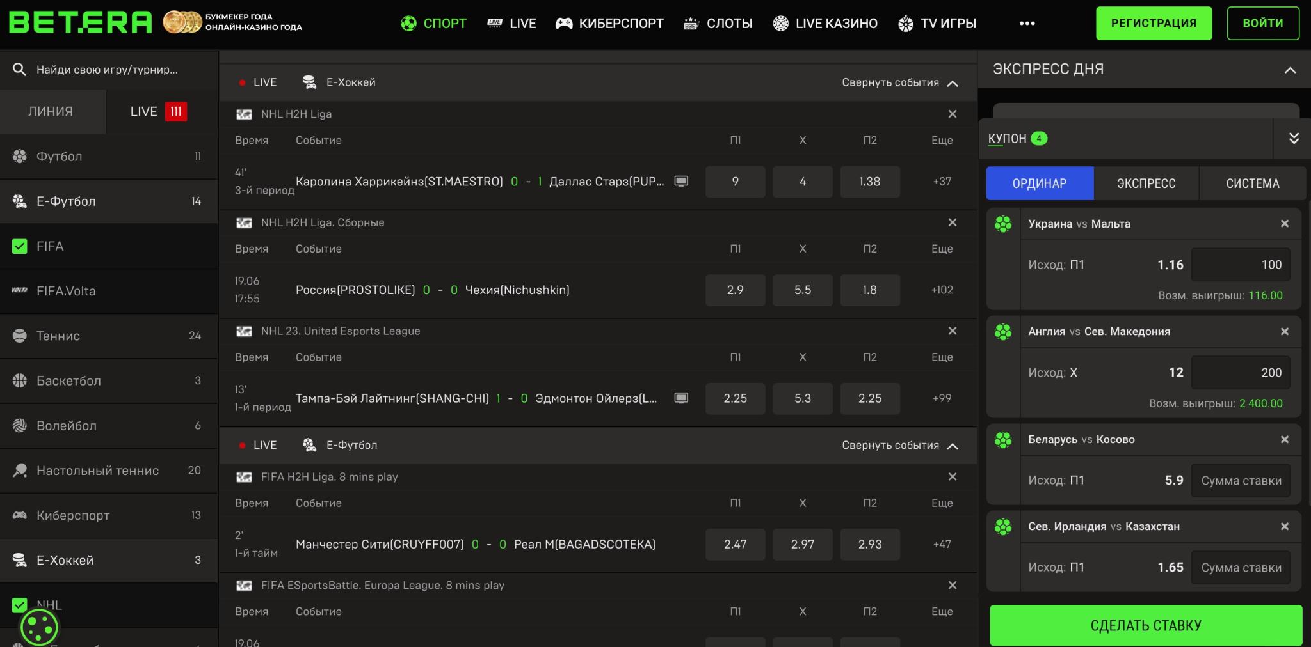1311x647 pixels.
Task: Go to Киберспорт in top navigation
Action: [x=609, y=24]
